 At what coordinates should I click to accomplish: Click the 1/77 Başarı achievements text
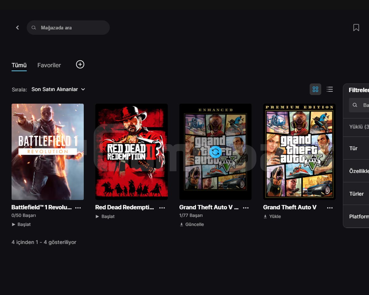tap(191, 215)
